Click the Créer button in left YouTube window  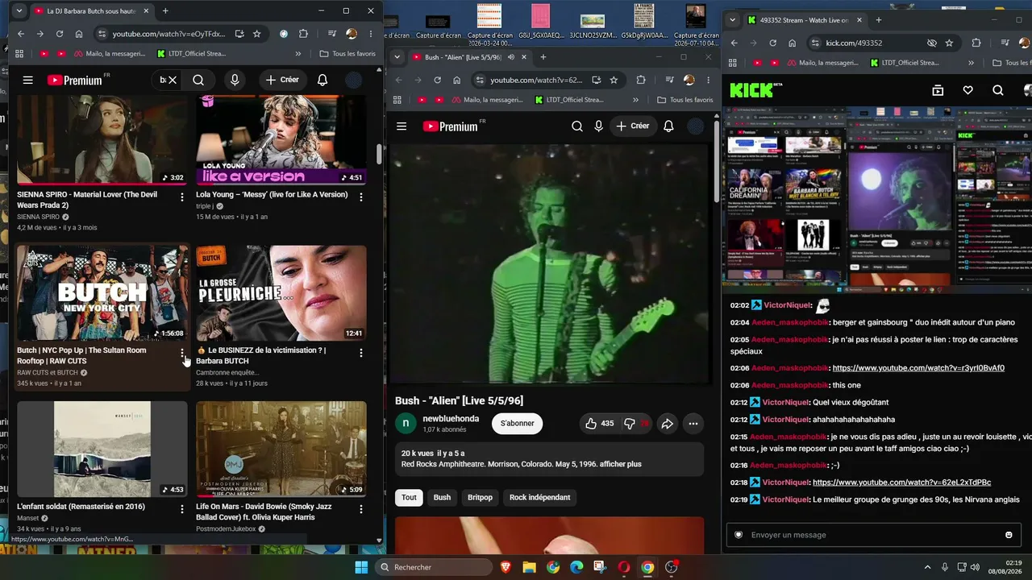tap(282, 80)
